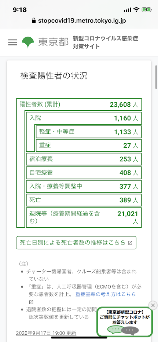Tap the stopcovid19.metro.tokyo.lg.jp address bar
The height and width of the screenshot is (342, 158).
79,21
